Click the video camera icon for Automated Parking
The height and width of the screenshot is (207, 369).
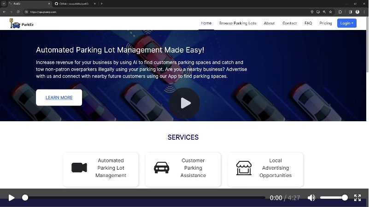tap(79, 168)
